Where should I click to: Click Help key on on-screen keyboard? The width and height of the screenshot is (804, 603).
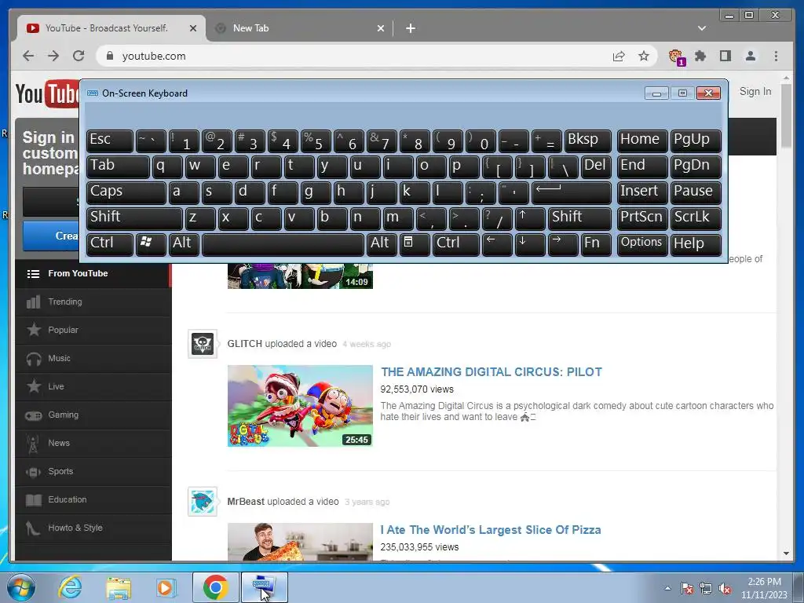click(x=696, y=244)
